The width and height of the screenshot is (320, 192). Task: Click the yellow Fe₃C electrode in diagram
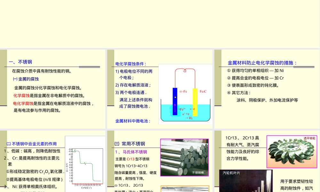pyautogui.click(x=195, y=102)
